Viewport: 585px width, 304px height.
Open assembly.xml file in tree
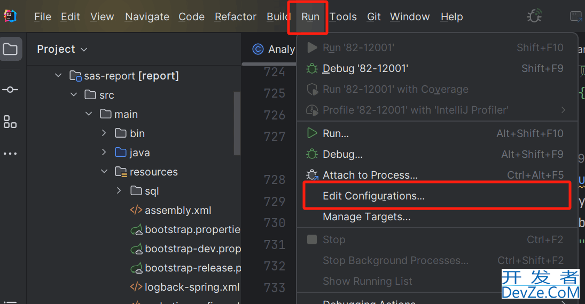[178, 210]
